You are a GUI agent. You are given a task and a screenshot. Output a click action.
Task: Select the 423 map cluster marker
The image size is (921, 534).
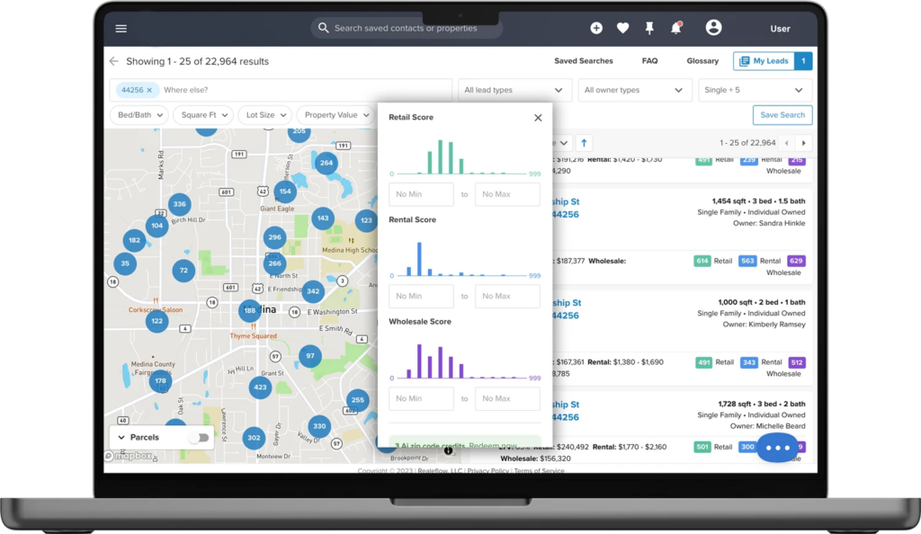pos(260,387)
